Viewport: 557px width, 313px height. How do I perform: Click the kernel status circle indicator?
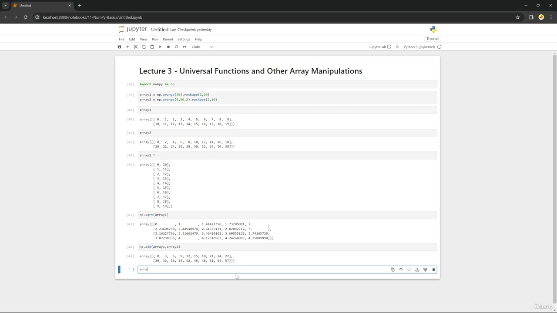[x=439, y=47]
